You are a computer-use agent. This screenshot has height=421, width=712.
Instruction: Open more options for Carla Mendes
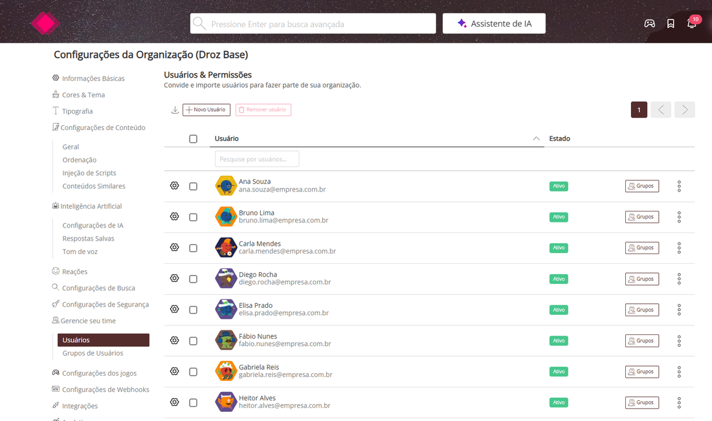pos(679,248)
